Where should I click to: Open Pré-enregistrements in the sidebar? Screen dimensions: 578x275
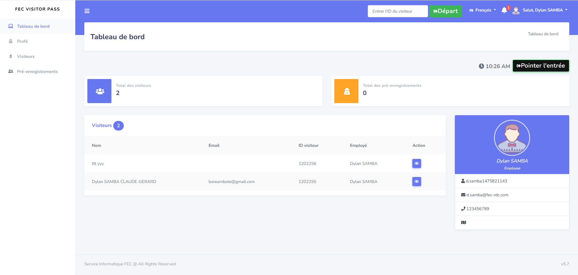click(x=37, y=71)
